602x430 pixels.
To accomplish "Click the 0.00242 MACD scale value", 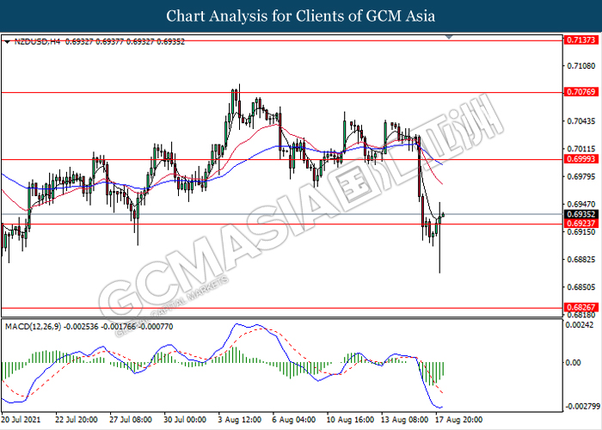I will 580,325.
